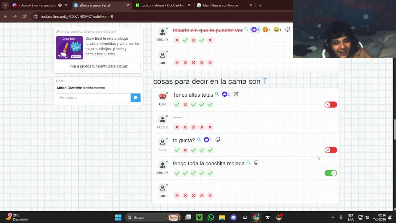Open Minecraft from the taskbar
Viewport: 396px width, 223px height.
point(199,217)
